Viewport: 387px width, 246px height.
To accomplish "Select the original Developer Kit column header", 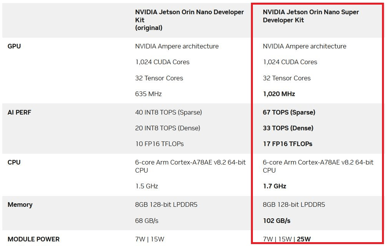I will coord(189,20).
